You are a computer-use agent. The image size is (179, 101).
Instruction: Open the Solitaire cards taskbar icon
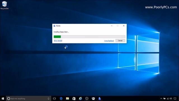(93, 98)
